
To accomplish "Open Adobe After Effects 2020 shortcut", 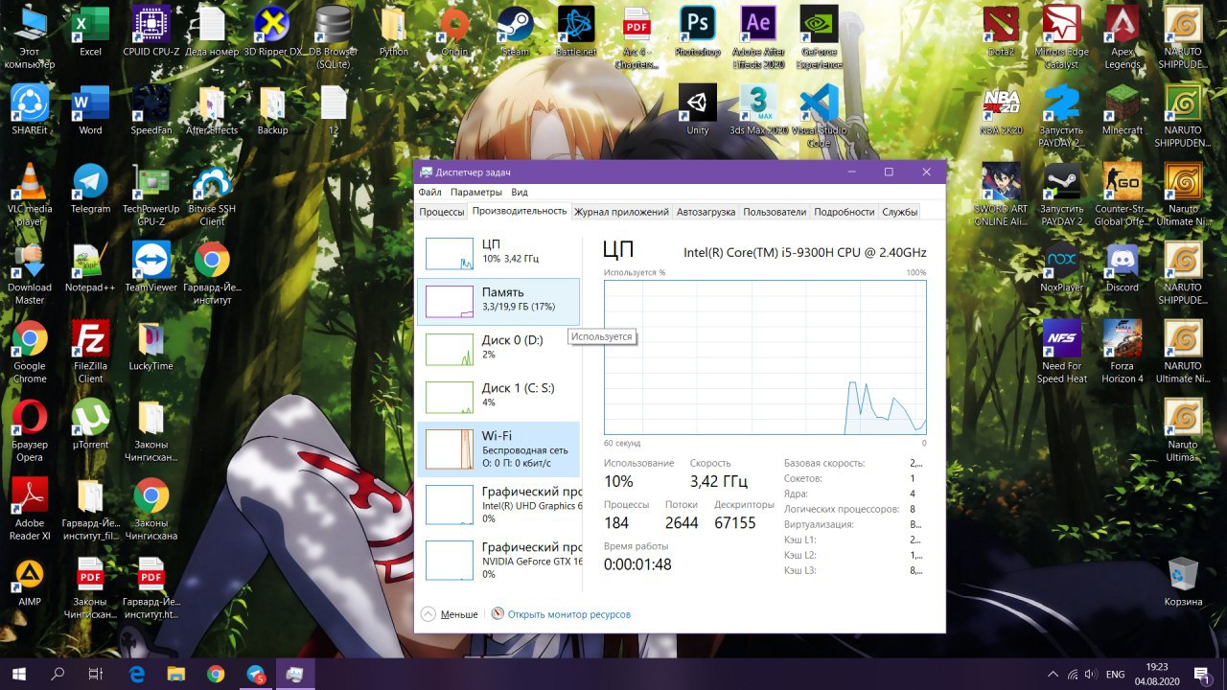I will tap(758, 36).
